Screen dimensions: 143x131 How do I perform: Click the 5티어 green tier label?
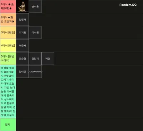click(8, 59)
